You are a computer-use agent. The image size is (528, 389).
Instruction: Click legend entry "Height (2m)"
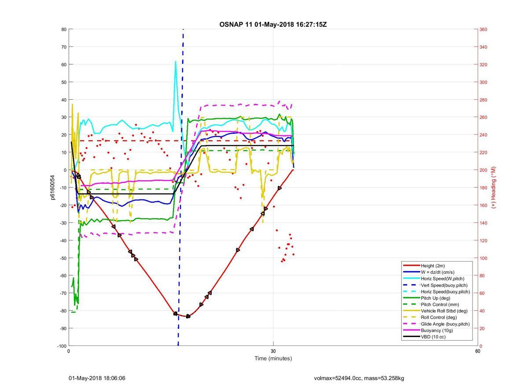coord(433,265)
